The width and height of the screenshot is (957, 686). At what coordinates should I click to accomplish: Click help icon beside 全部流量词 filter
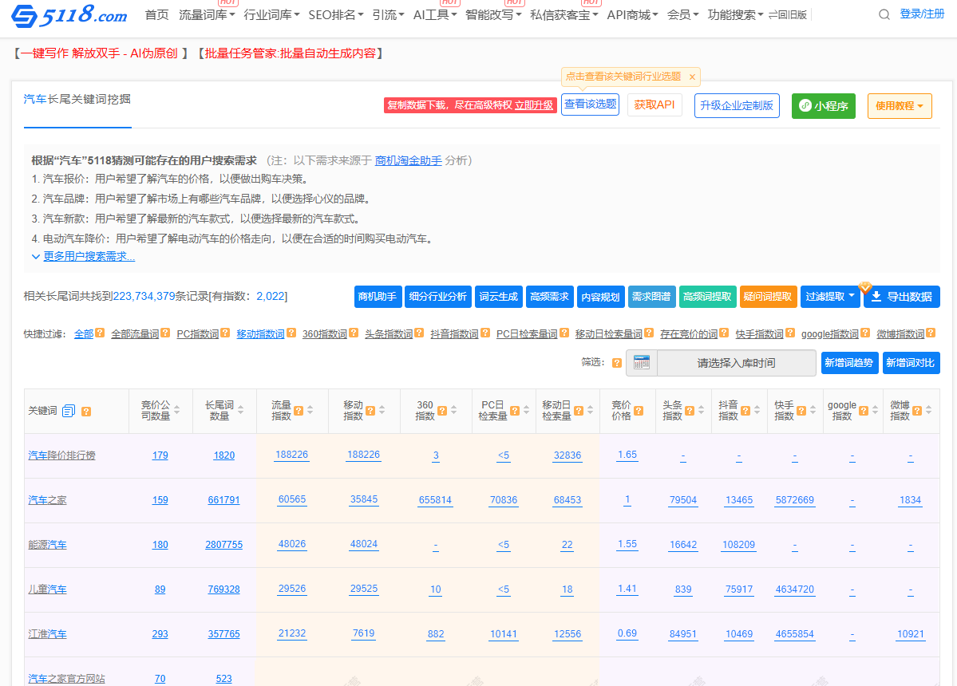coord(166,333)
